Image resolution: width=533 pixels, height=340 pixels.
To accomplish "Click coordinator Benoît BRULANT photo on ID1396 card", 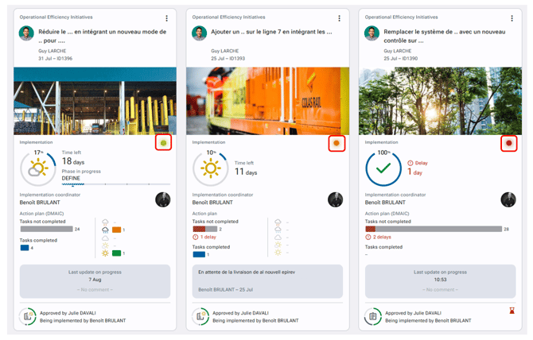I will [x=163, y=199].
